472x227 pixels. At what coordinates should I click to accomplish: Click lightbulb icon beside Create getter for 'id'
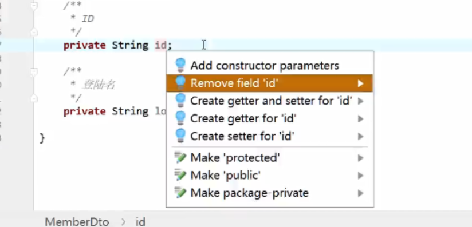click(x=180, y=118)
